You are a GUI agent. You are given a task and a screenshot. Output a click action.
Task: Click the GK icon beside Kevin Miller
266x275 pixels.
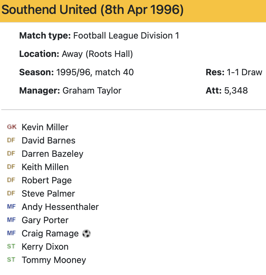(11, 127)
